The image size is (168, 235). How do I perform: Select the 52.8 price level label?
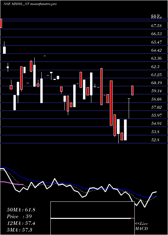click(155, 140)
